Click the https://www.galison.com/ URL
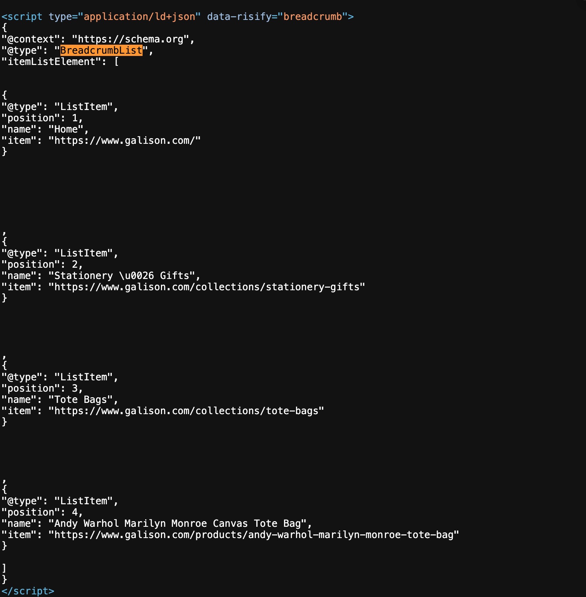The width and height of the screenshot is (586, 597). tap(125, 140)
